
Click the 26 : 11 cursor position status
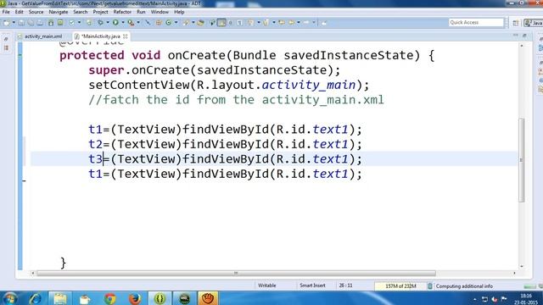click(345, 286)
